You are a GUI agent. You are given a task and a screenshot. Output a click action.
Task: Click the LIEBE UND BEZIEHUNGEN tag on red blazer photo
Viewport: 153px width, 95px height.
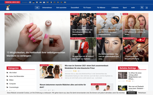[78, 39]
